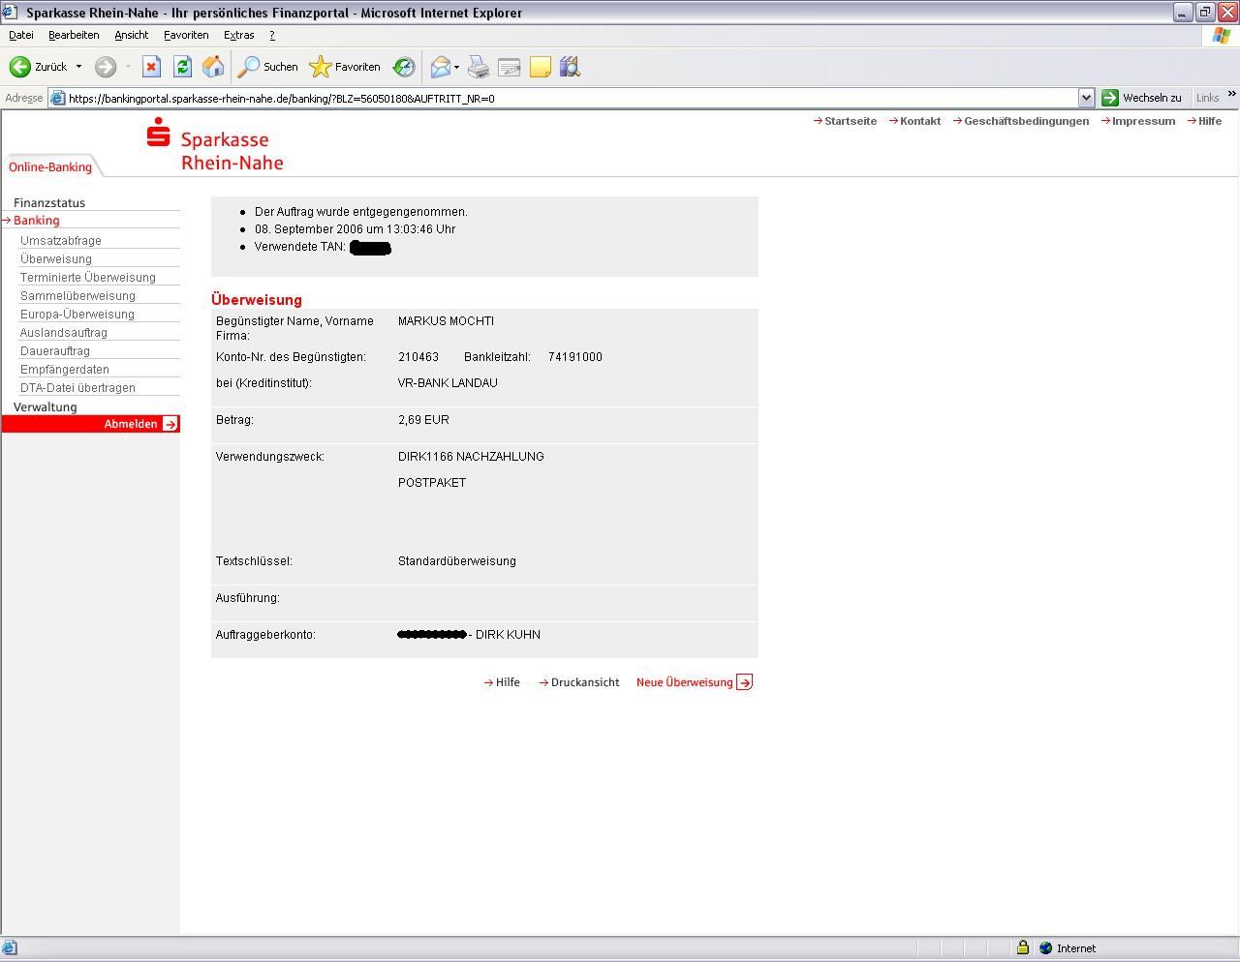Open Verwaltung in the sidebar
The width and height of the screenshot is (1240, 962).
46,406
